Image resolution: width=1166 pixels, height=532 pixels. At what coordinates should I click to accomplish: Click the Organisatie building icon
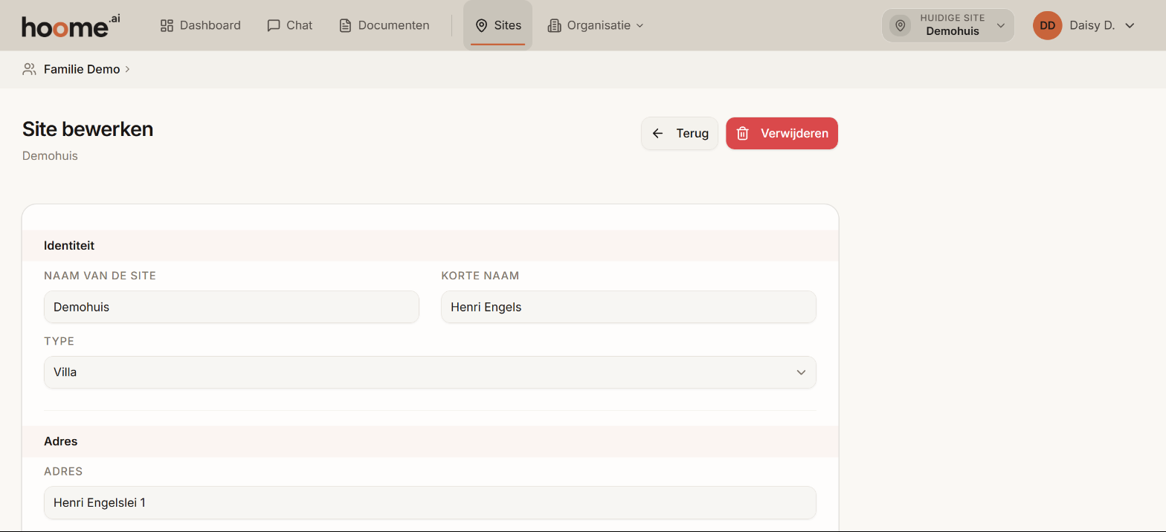tap(554, 25)
